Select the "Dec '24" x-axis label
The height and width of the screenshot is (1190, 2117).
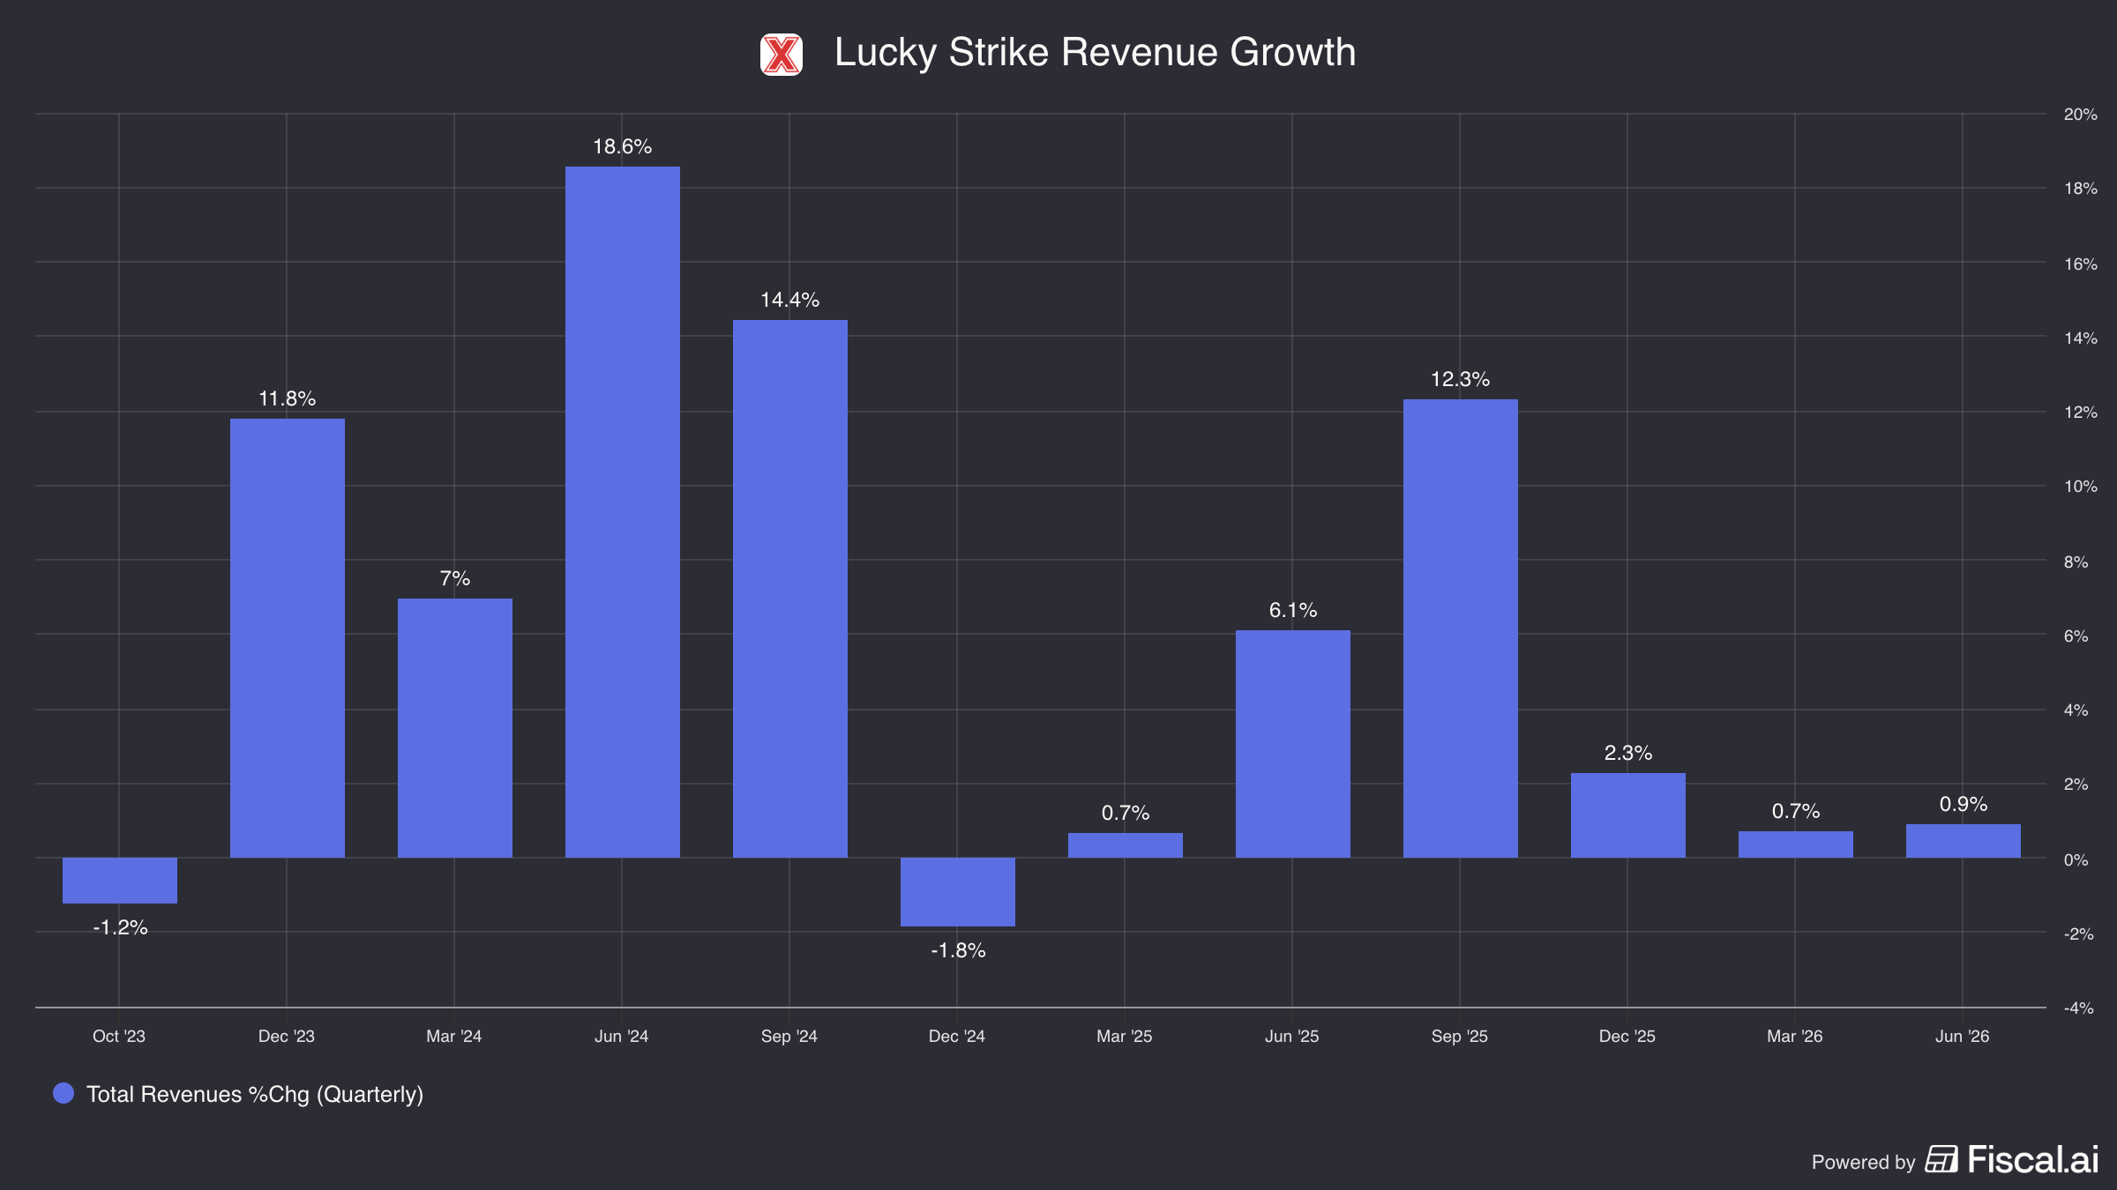957,1036
